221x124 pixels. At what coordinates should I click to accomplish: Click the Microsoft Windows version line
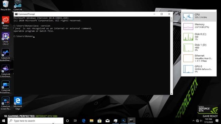(41, 18)
